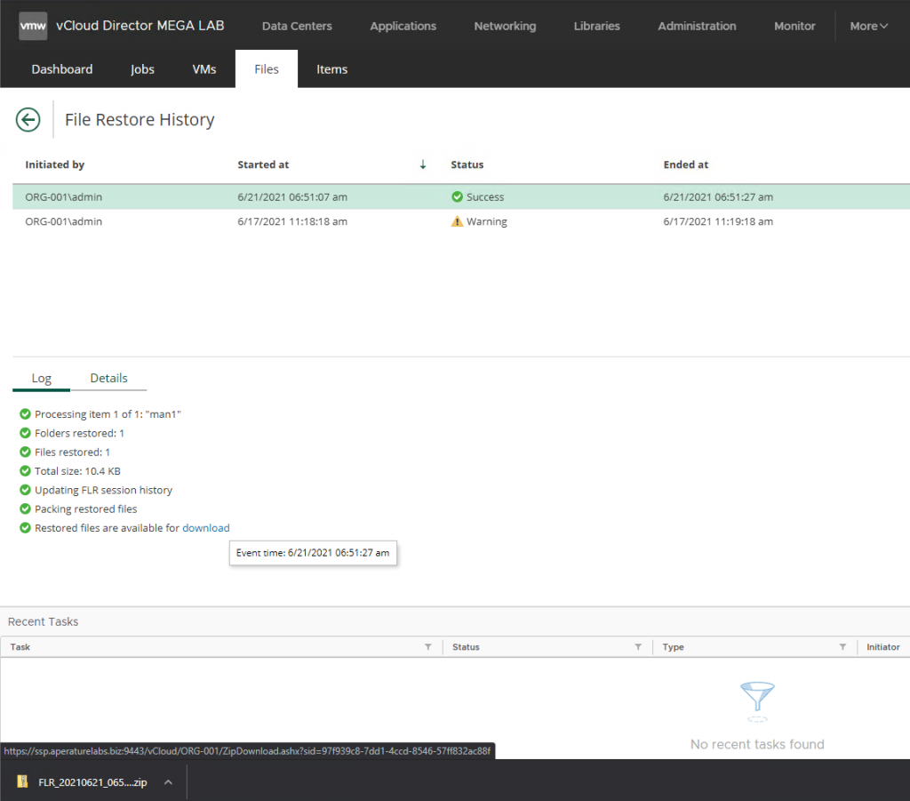Screen dimensions: 910x801
Task: Click log entry Packing restored files
Action: tap(86, 509)
